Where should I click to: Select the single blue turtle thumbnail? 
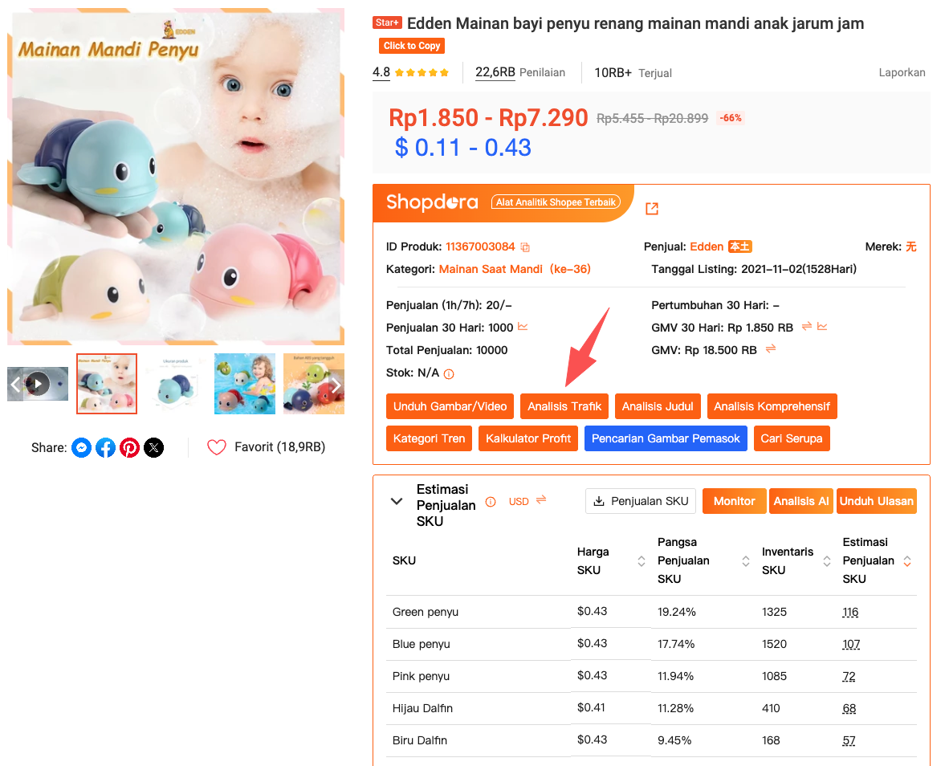pyautogui.click(x=175, y=384)
